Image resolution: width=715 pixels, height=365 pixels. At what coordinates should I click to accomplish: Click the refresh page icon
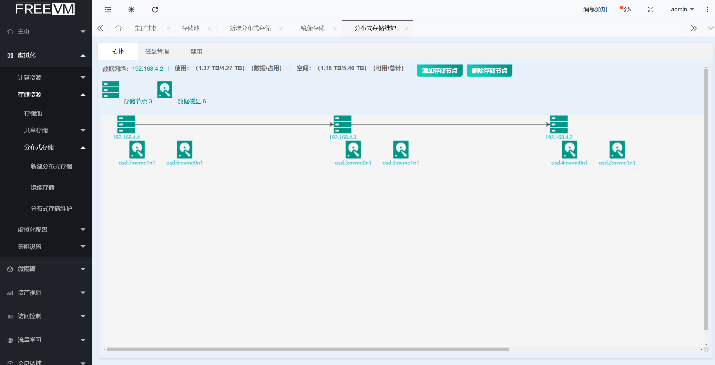[x=155, y=10]
